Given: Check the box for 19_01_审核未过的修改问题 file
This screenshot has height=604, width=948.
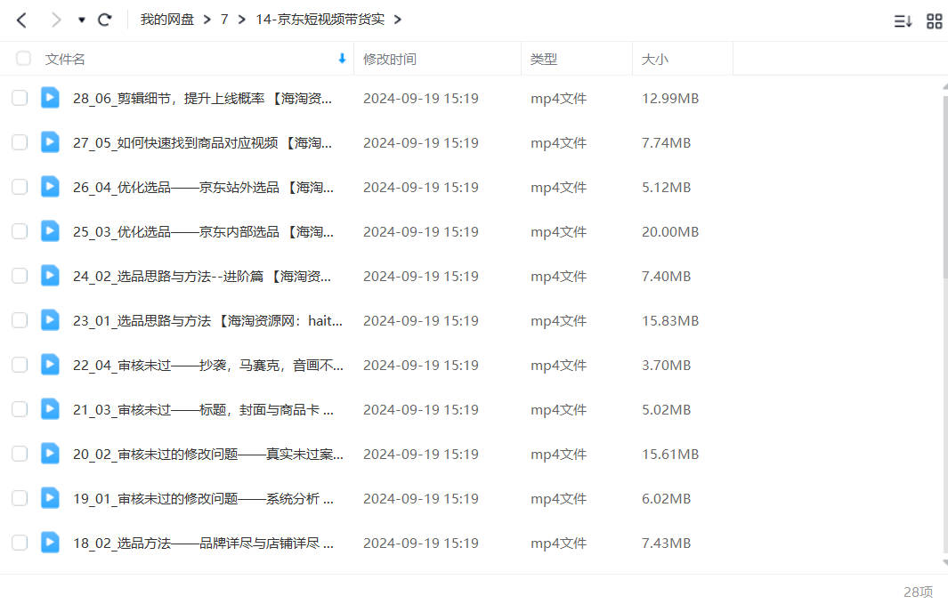Looking at the screenshot, I should [x=20, y=498].
